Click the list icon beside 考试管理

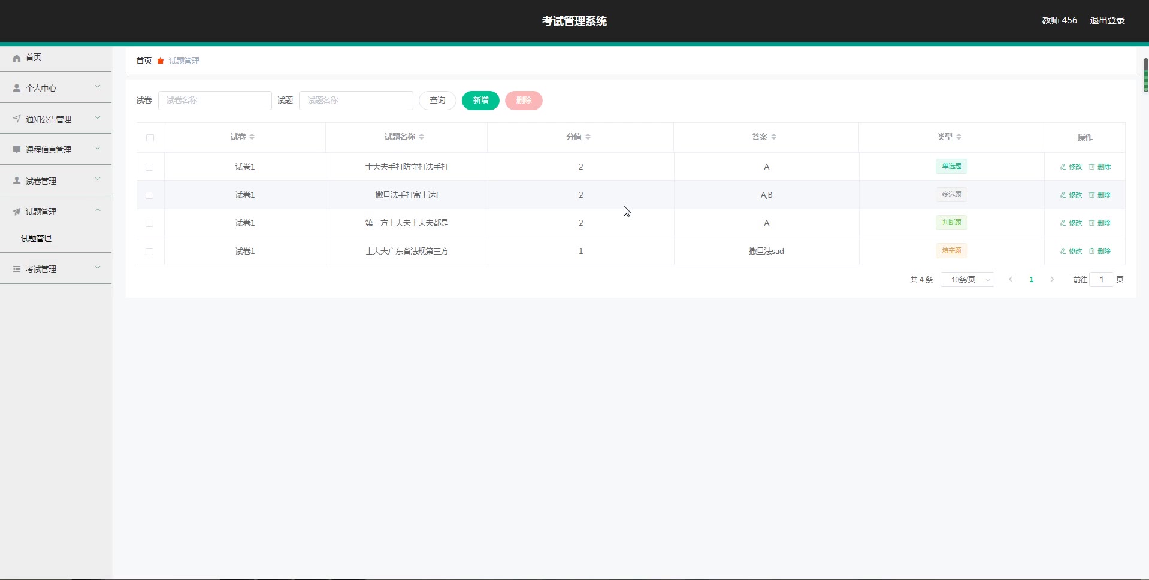click(x=17, y=269)
